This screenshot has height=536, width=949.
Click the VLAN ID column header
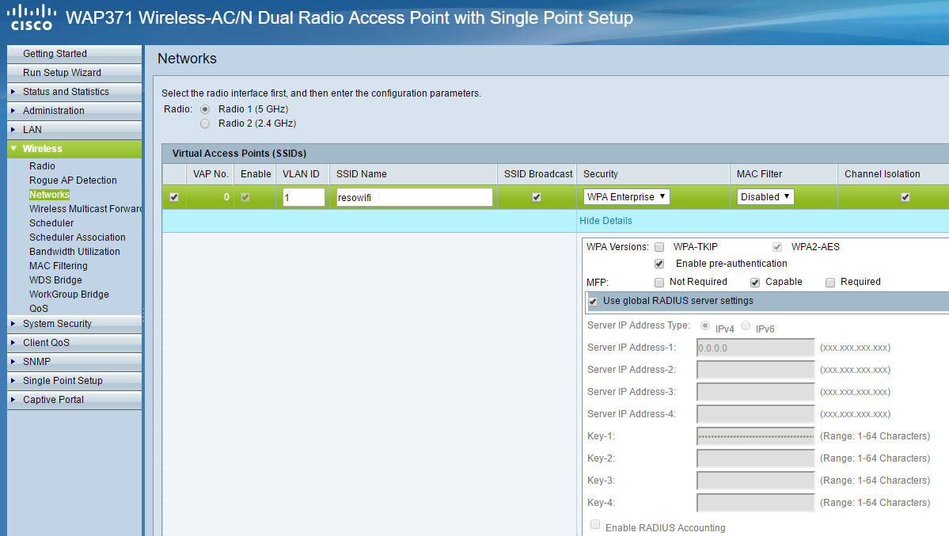pyautogui.click(x=301, y=174)
